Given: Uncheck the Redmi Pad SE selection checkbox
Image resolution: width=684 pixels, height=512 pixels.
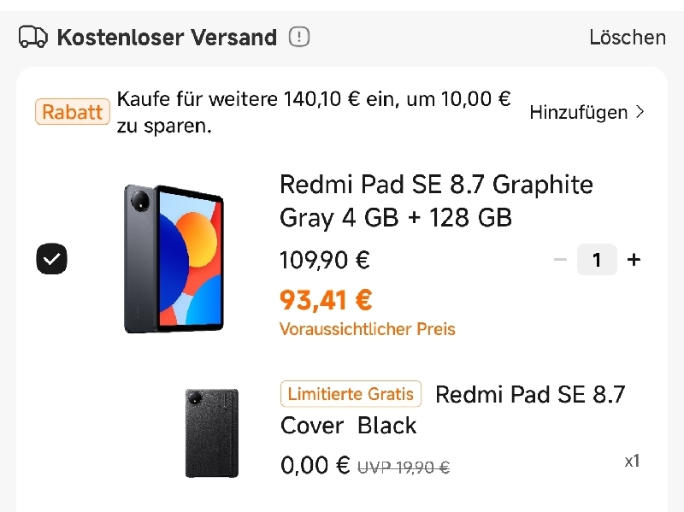Looking at the screenshot, I should (51, 259).
